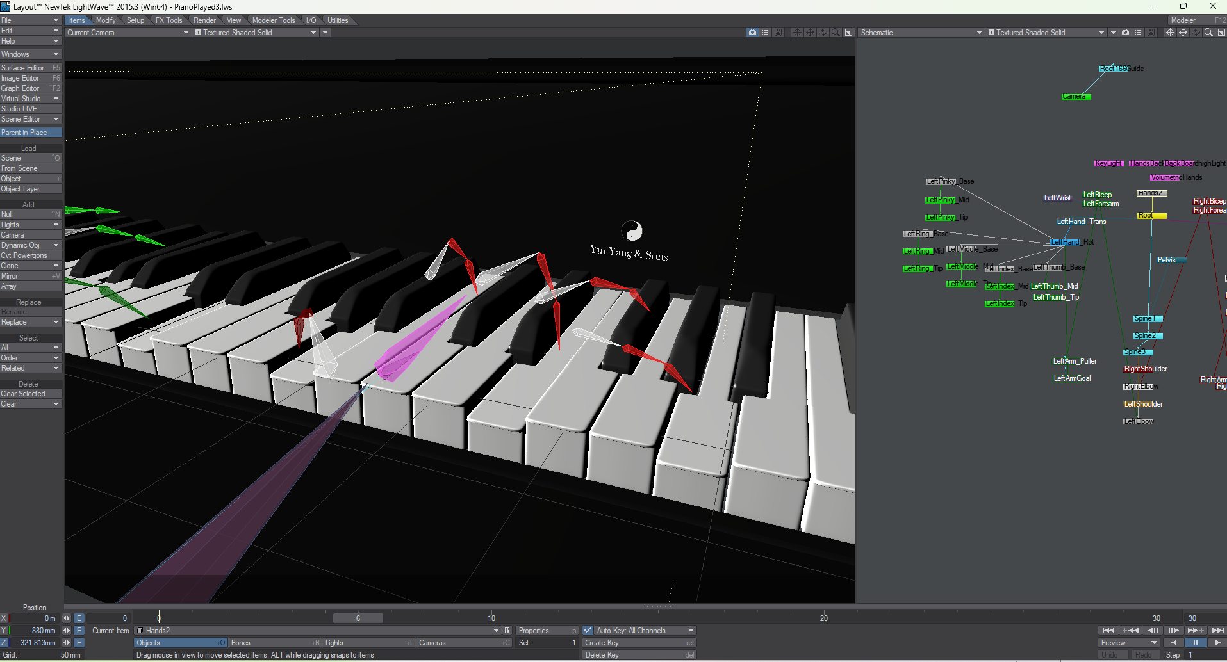Play the animation forward
Viewport: 1227px width, 662px height.
click(1217, 643)
